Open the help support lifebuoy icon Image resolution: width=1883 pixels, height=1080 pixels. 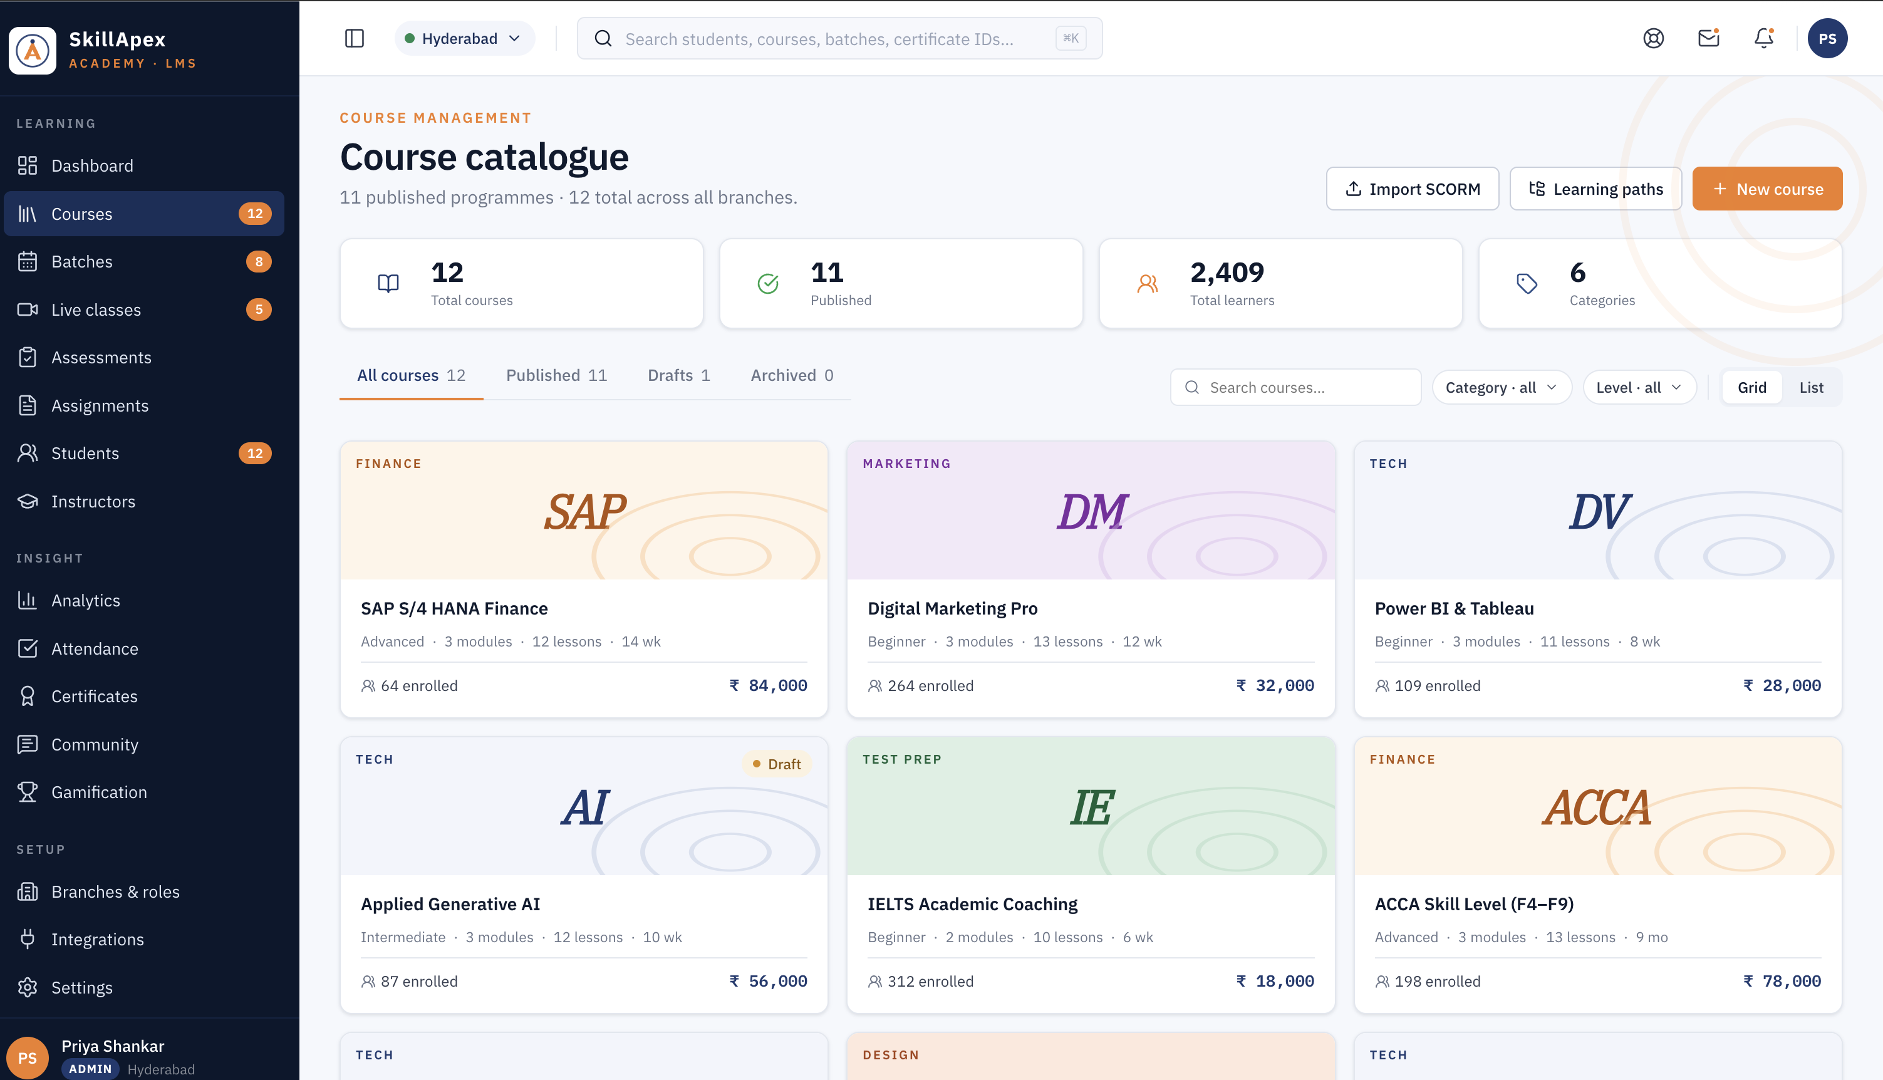1654,39
